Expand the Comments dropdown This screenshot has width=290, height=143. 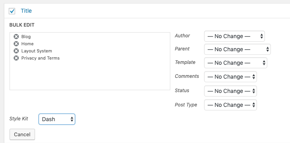230,77
